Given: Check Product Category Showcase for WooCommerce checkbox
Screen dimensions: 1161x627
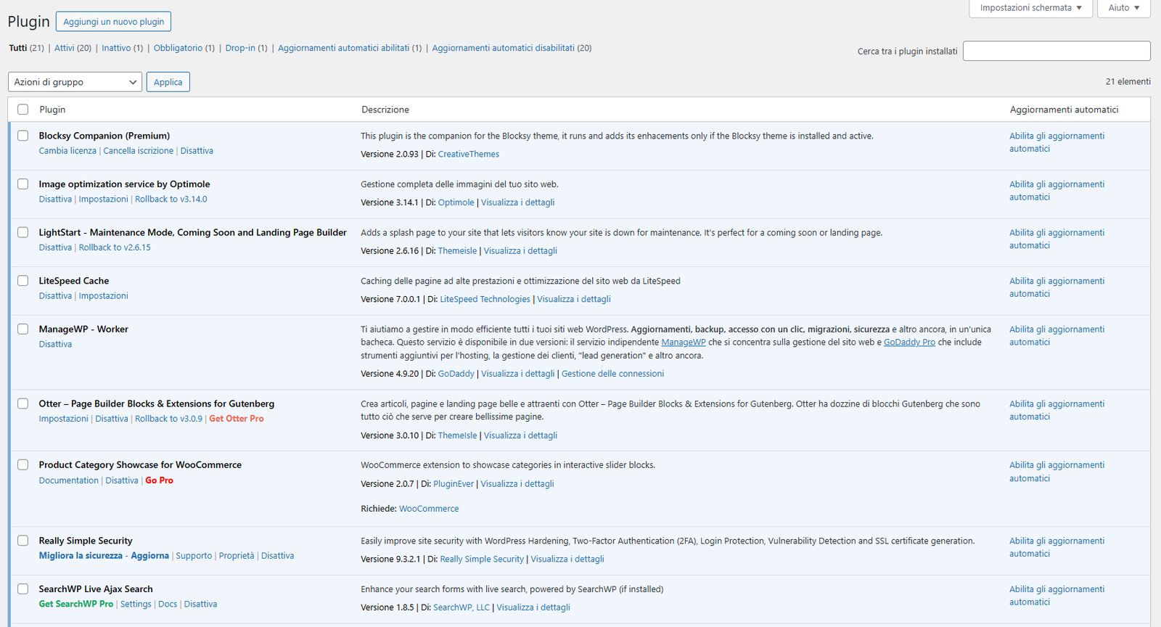Looking at the screenshot, I should (x=23, y=464).
